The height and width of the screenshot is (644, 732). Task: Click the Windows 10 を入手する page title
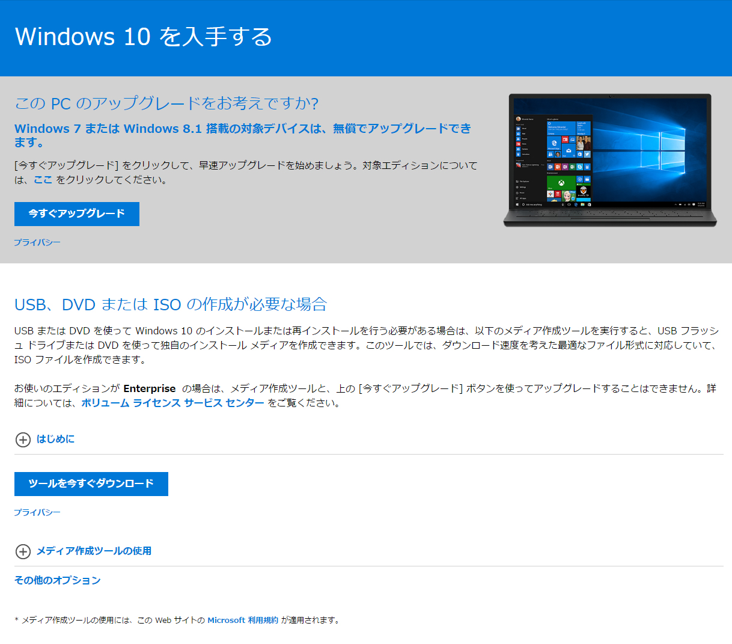pyautogui.click(x=144, y=37)
